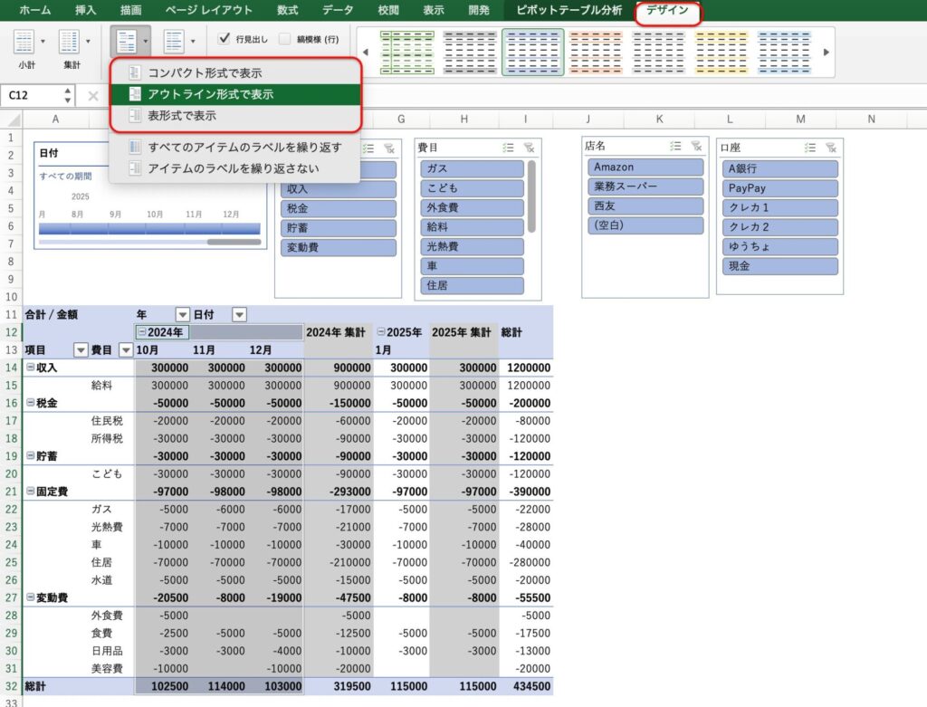
Task: Click the 集計 grand totals icon
Action: point(70,42)
